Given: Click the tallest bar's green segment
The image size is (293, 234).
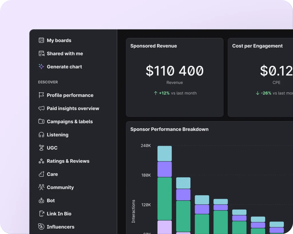Looking at the screenshot, I should 165,199.
